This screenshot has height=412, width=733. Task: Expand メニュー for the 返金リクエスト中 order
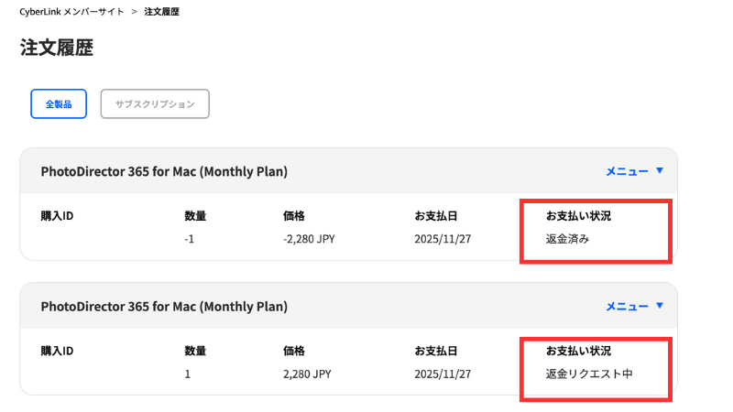coord(627,306)
